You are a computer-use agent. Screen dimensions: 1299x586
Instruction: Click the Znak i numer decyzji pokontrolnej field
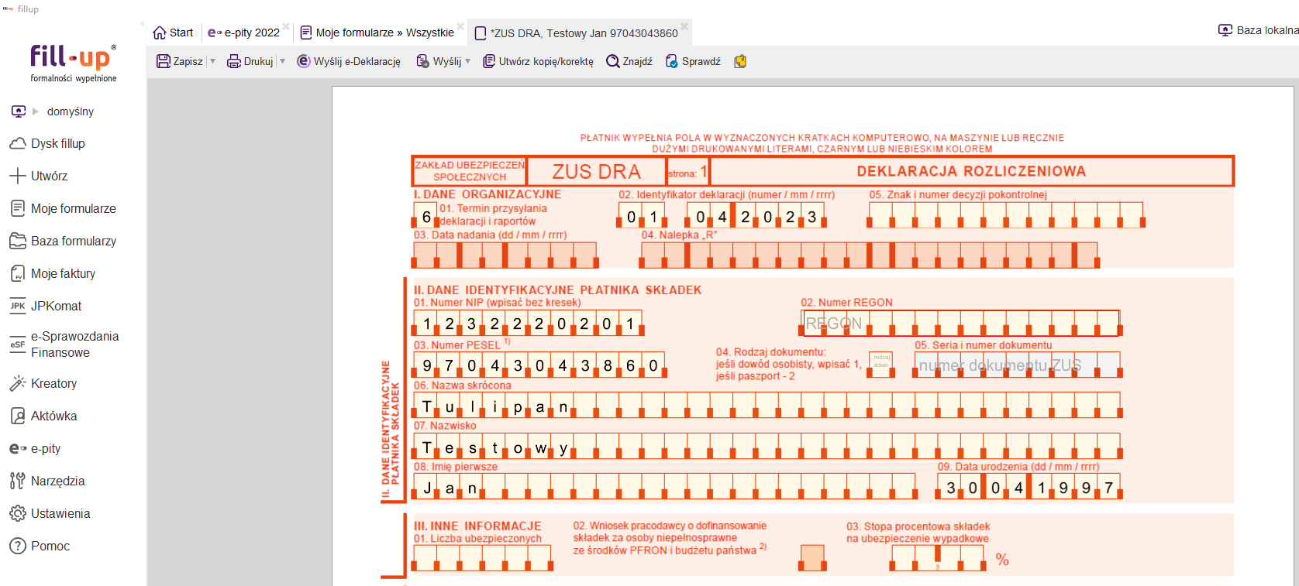[x=1006, y=215]
